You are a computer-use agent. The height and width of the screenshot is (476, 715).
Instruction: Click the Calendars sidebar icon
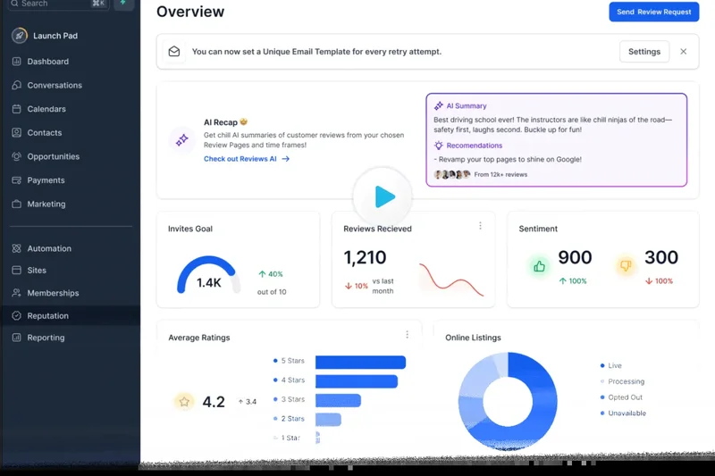click(17, 109)
